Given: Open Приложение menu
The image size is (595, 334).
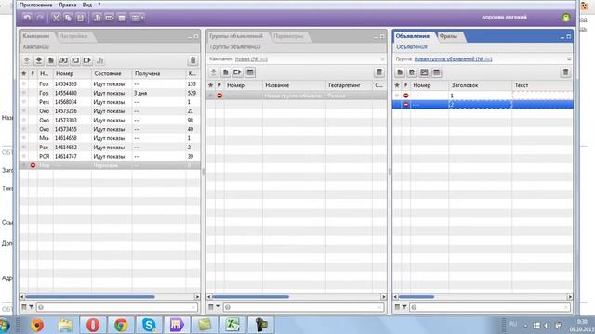Looking at the screenshot, I should (x=36, y=5).
